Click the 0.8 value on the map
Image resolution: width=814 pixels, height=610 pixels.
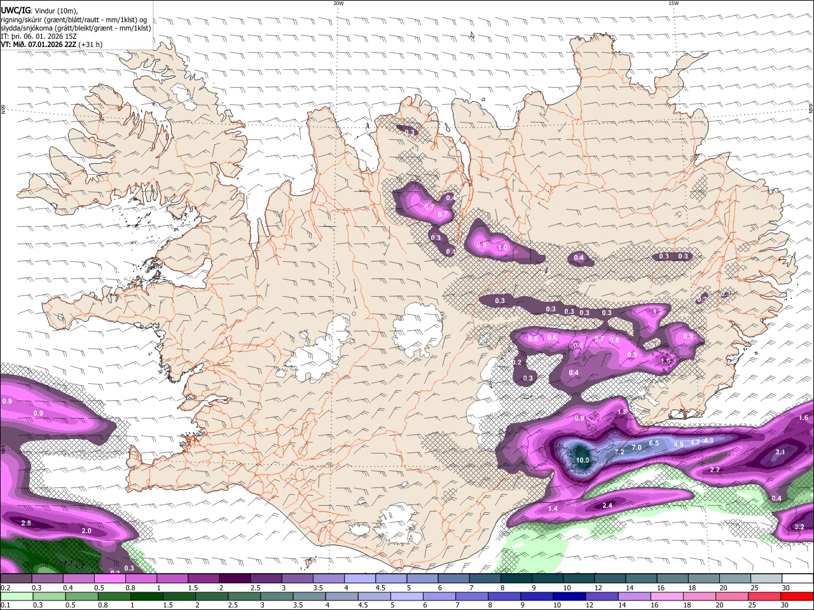(614, 340)
